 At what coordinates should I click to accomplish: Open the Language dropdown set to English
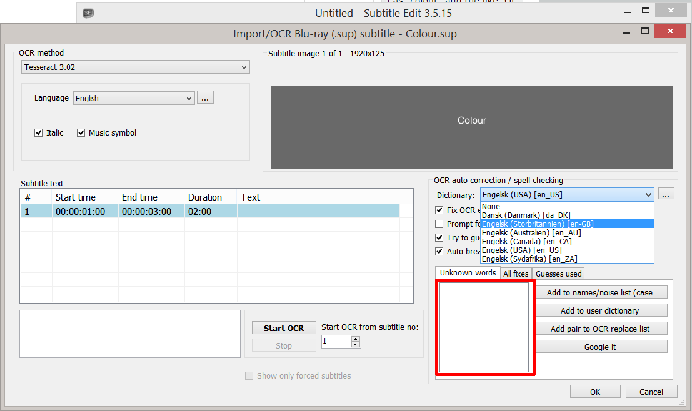pyautogui.click(x=134, y=98)
